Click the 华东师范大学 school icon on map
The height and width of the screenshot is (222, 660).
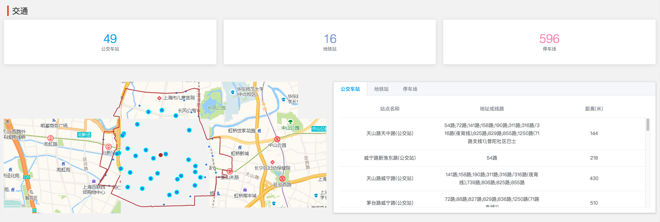click(233, 92)
